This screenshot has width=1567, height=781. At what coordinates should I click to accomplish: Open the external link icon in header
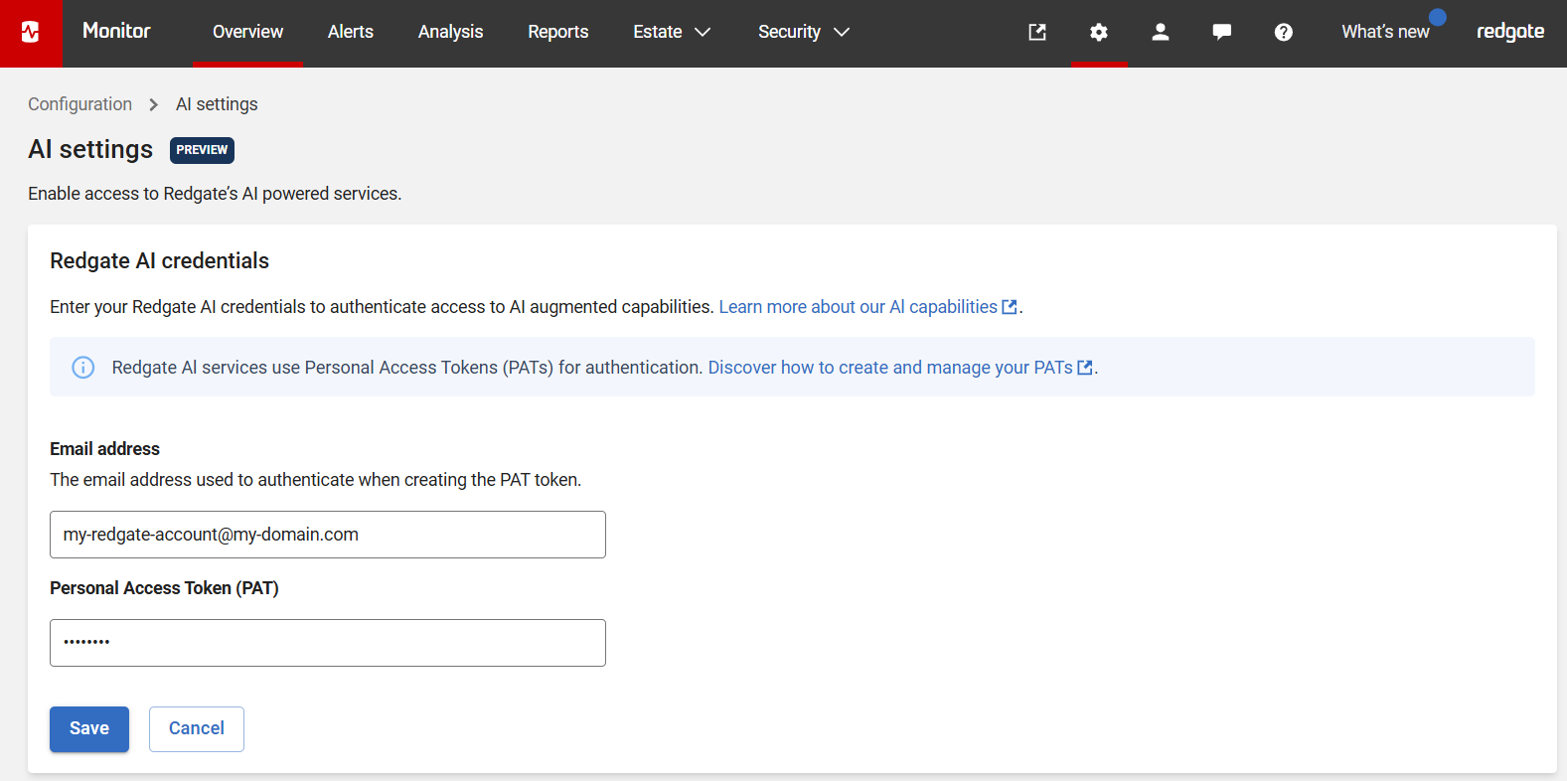(x=1036, y=33)
